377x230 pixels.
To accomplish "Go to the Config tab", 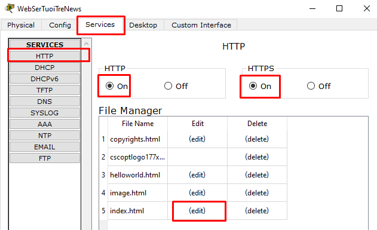I will [x=60, y=25].
